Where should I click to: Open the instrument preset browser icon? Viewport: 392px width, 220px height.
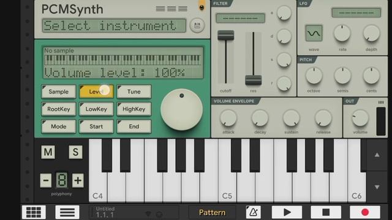pos(197,26)
